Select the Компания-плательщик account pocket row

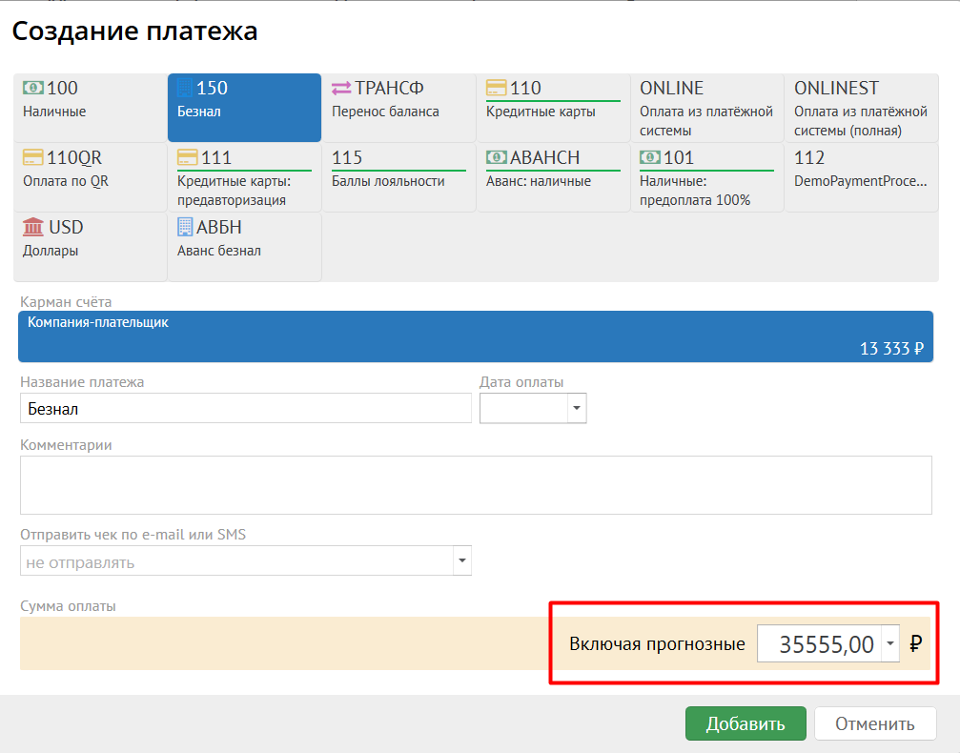pyautogui.click(x=476, y=336)
